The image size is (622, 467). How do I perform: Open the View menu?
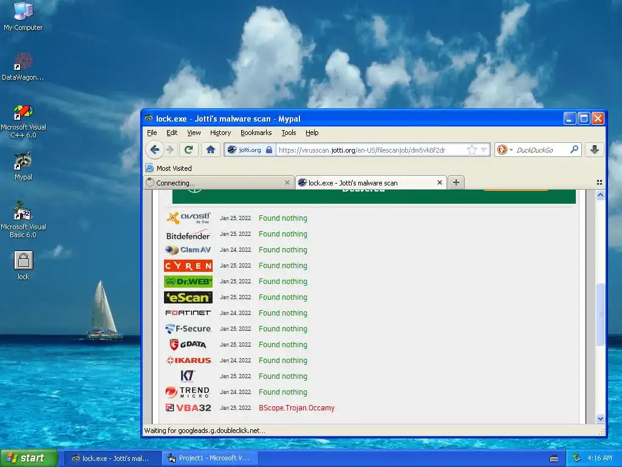(194, 133)
